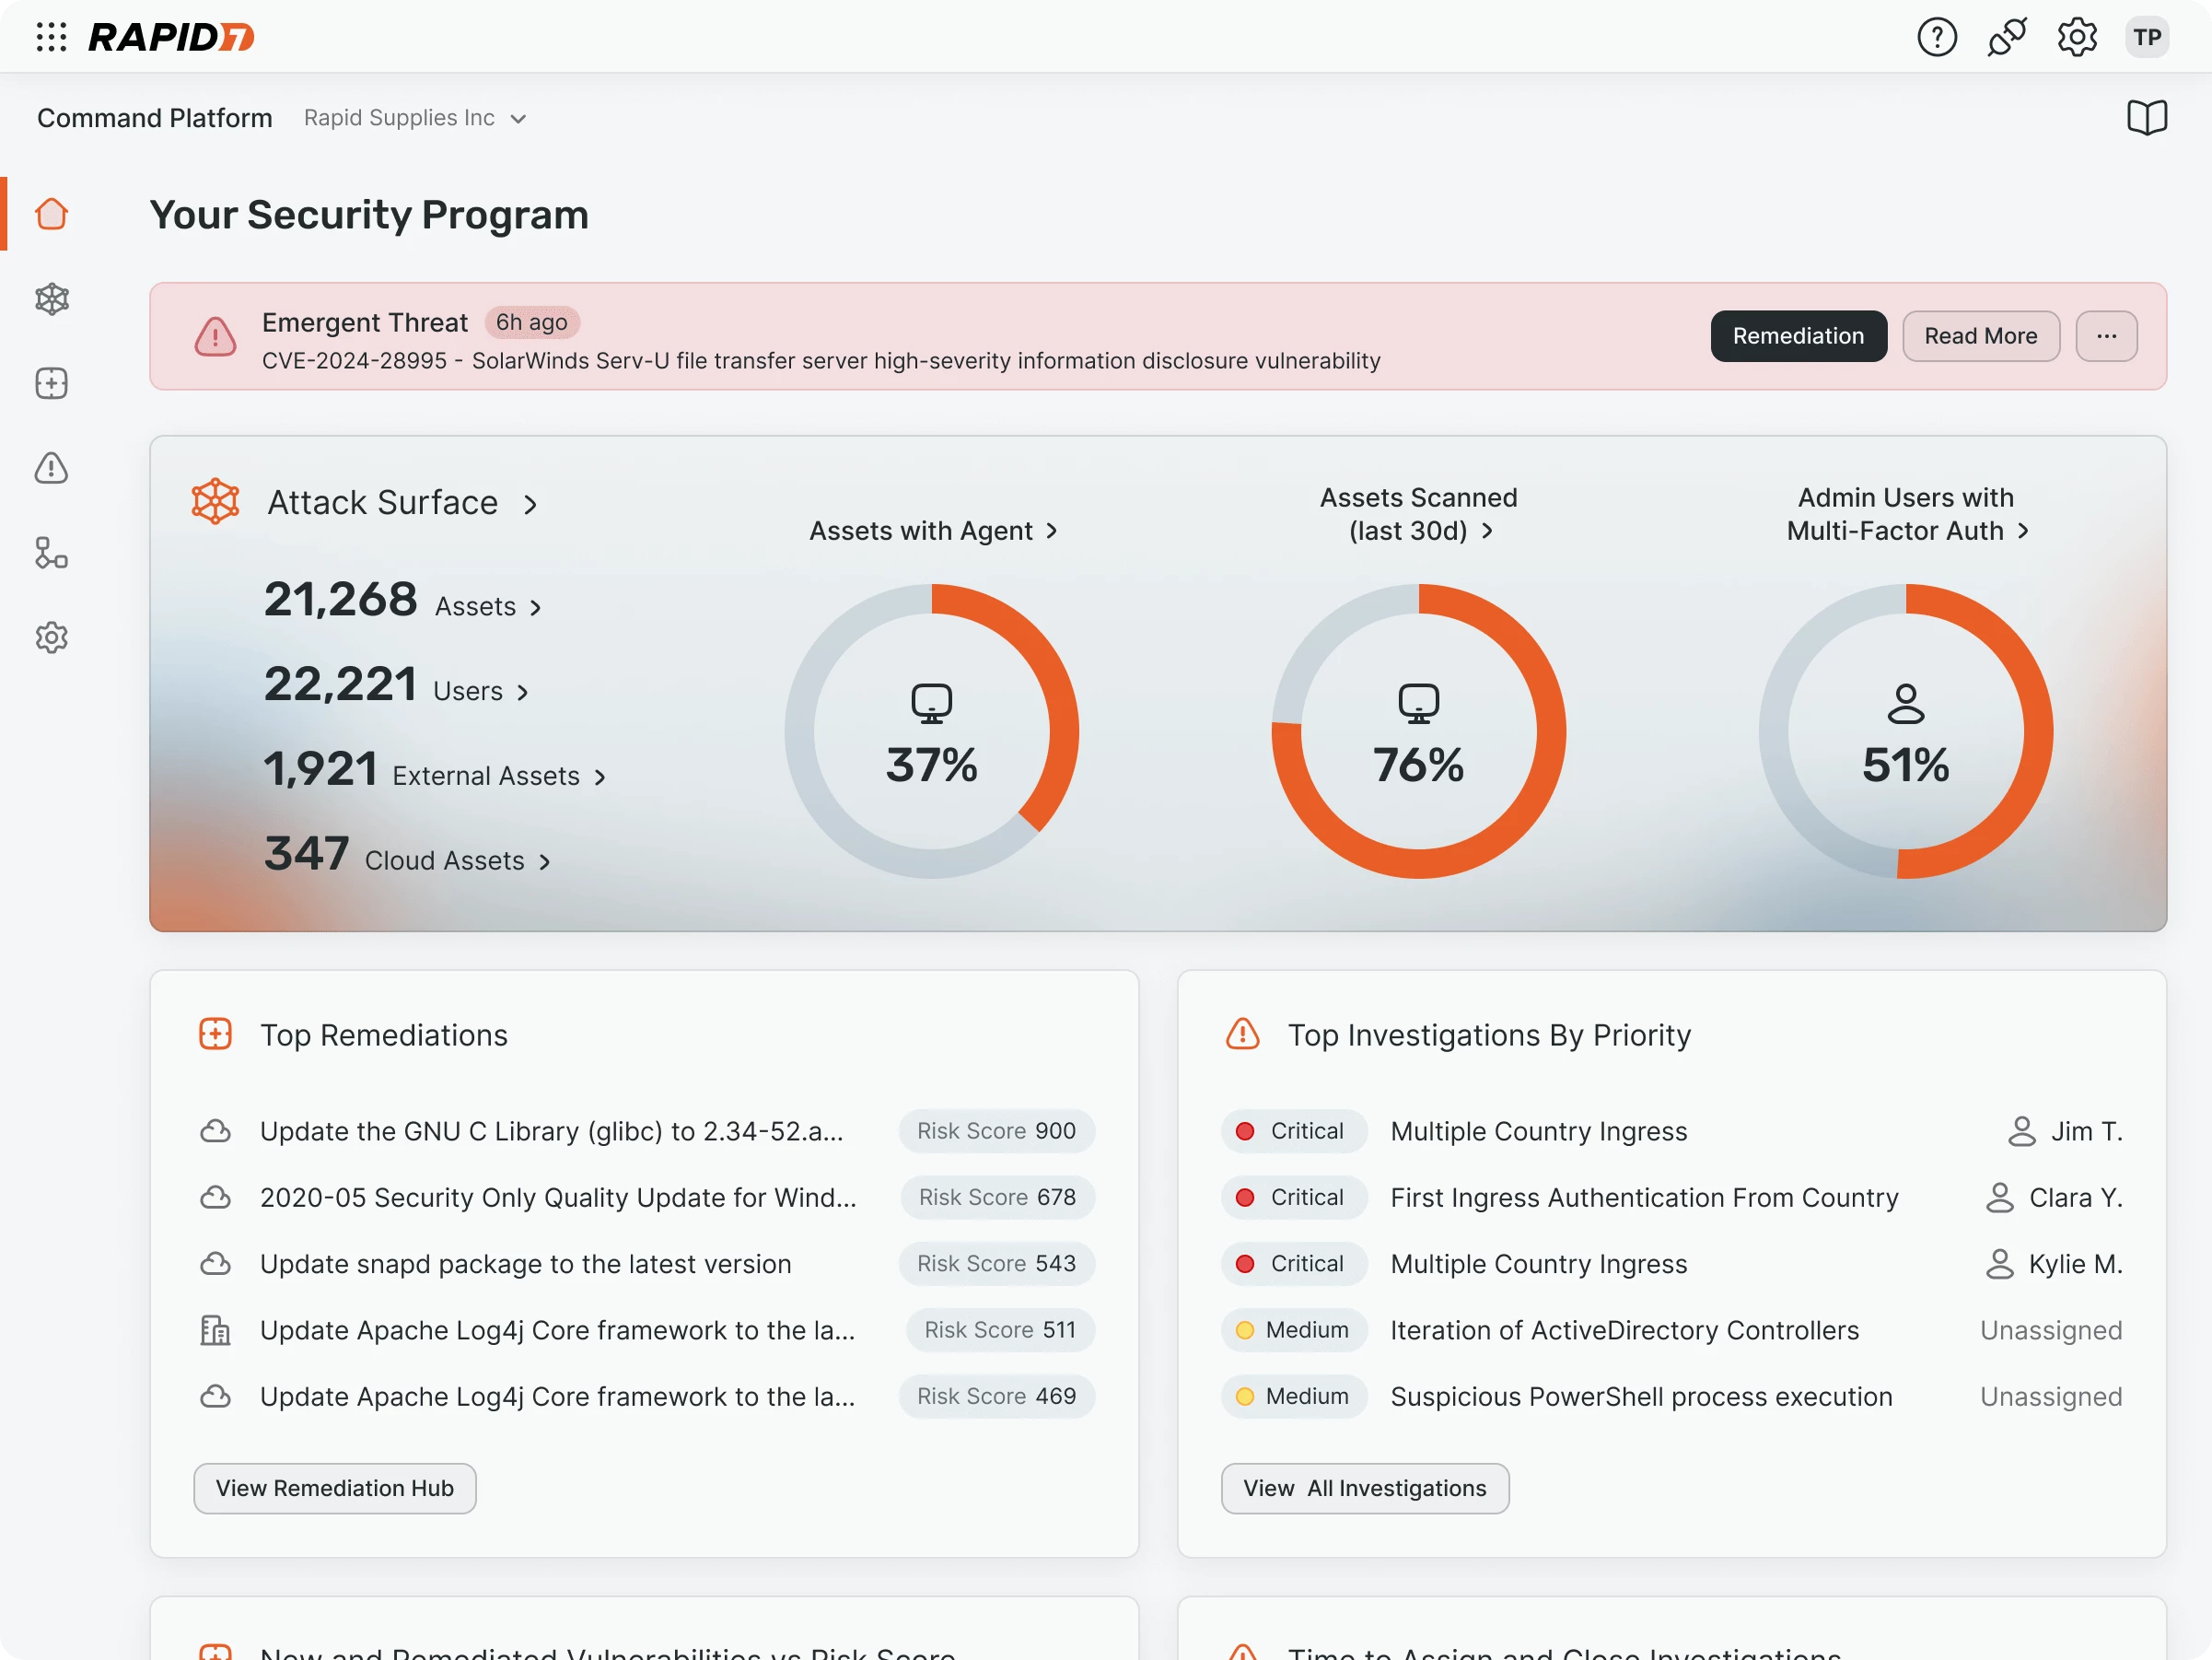Click the orange Attack Surface web icon
The width and height of the screenshot is (2212, 1660).
(215, 501)
